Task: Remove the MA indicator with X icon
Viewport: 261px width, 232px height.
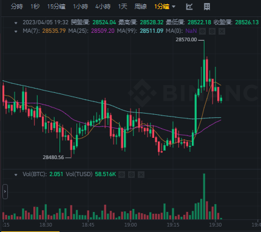Action: tap(222, 31)
